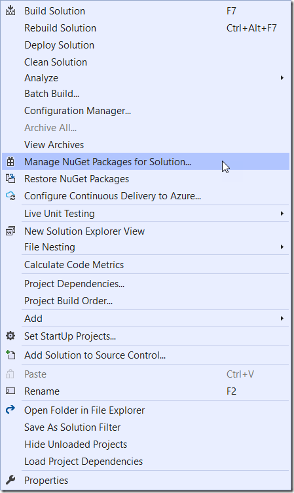Image resolution: width=294 pixels, height=493 pixels.
Task: Click the New Solution Explorer View icon
Action: click(x=10, y=231)
